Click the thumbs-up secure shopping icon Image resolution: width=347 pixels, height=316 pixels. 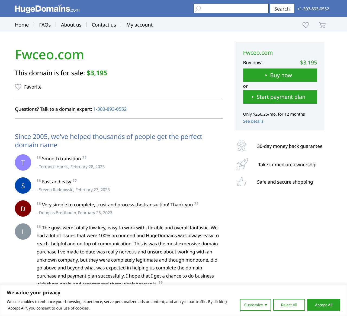(241, 182)
